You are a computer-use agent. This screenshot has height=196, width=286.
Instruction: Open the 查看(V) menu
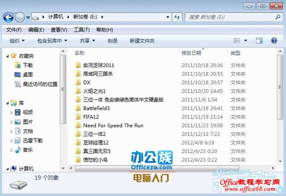click(x=59, y=29)
